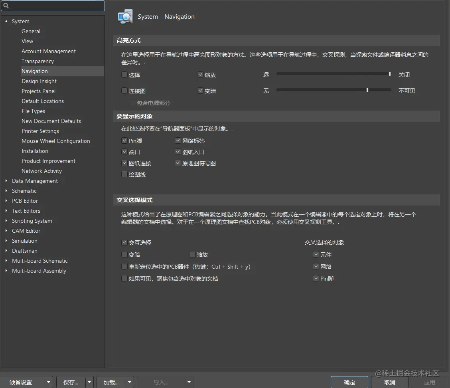Enable the 连接图 checkbox
Viewport: 450px width, 388px height.
tap(124, 91)
